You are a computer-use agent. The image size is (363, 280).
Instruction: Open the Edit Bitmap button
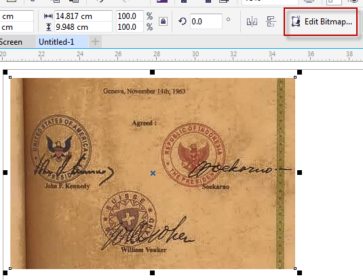(321, 22)
